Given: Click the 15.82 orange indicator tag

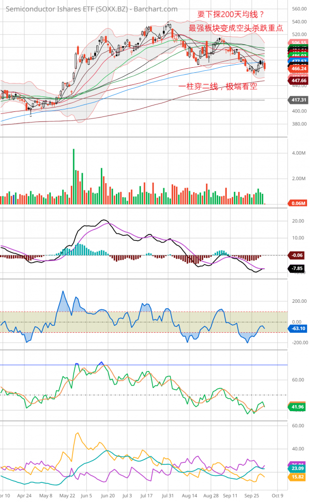Looking at the screenshot, I should (299, 477).
